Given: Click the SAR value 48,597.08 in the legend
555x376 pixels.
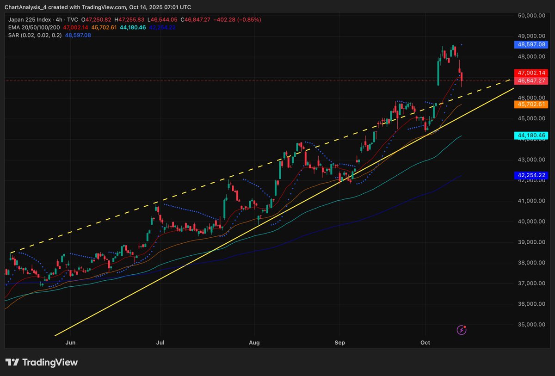Looking at the screenshot, I should click(78, 35).
